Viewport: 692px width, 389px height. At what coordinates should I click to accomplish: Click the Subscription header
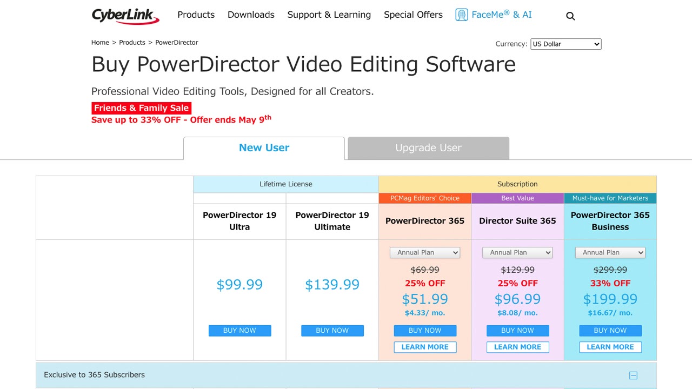[x=517, y=184]
